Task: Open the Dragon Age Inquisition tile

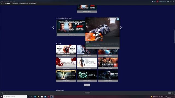Action: coord(66,75)
